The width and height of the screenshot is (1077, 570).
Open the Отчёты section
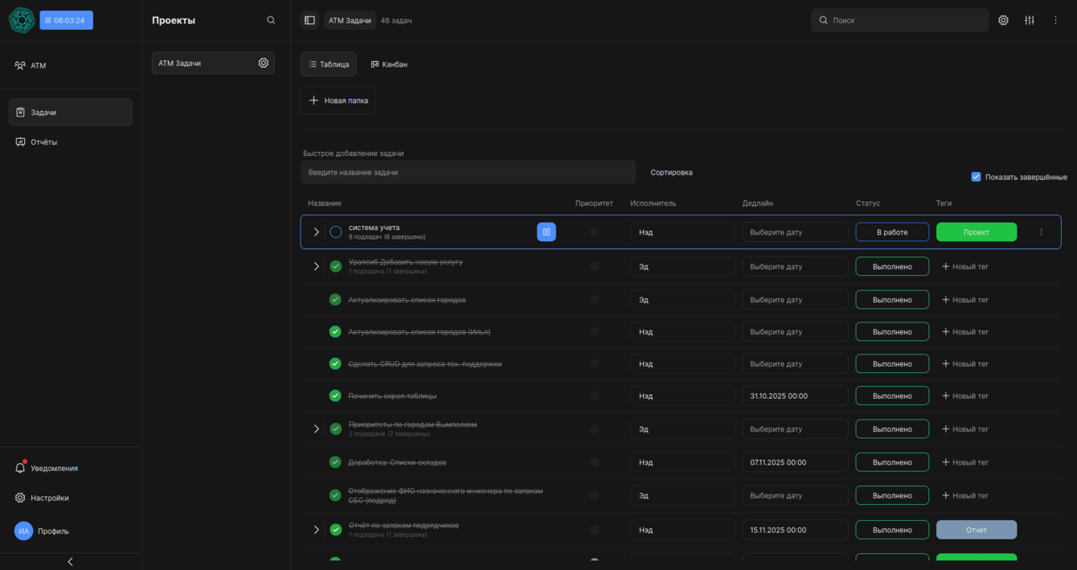click(71, 142)
